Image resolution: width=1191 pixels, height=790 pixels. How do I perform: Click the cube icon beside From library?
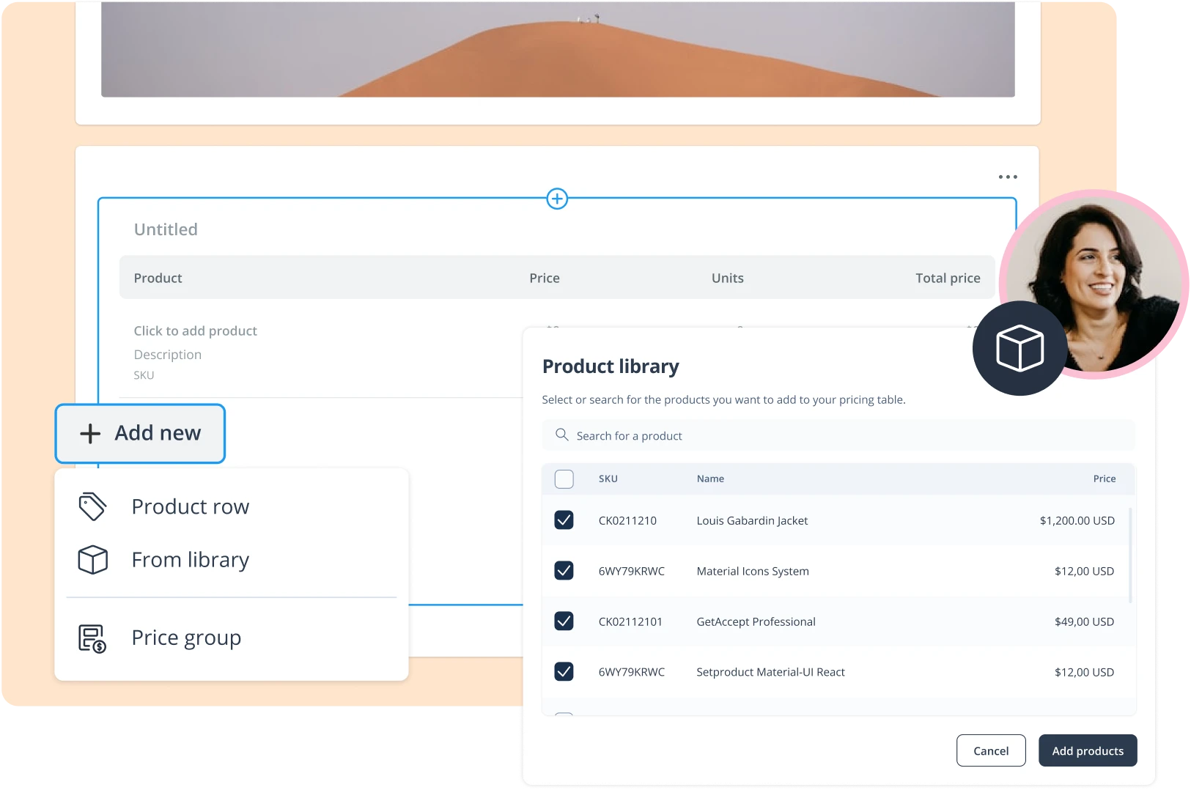(x=92, y=559)
